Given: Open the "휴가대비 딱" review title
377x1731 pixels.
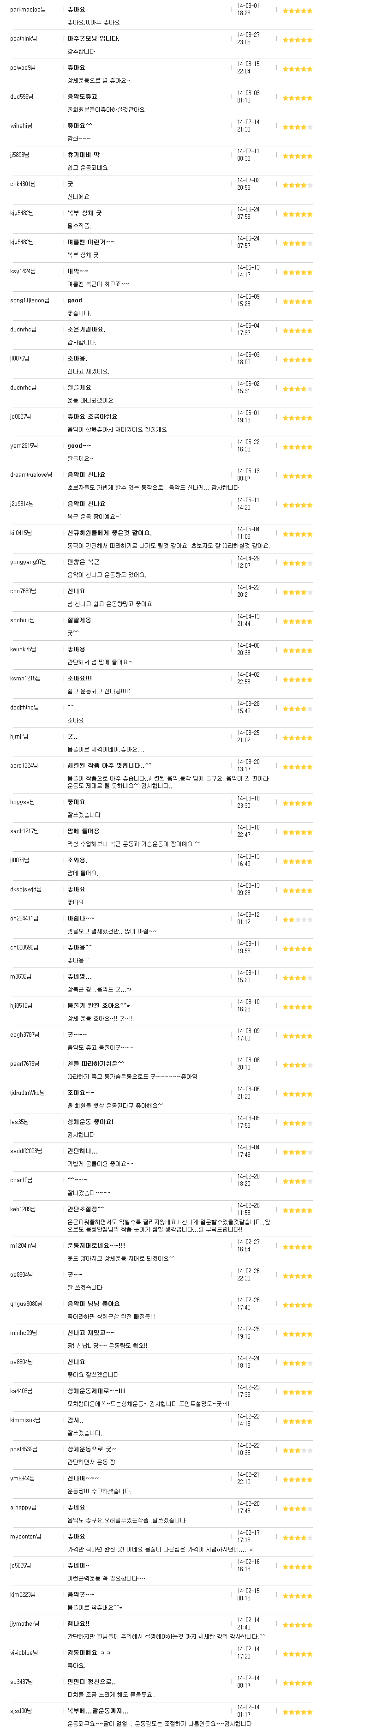Looking at the screenshot, I should click(x=84, y=155).
